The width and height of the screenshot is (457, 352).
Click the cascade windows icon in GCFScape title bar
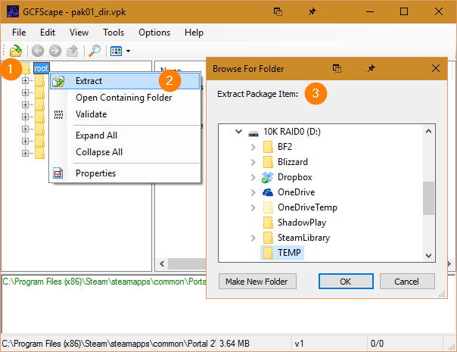tap(278, 11)
